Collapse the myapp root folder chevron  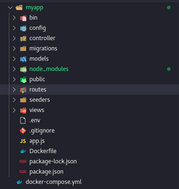[10, 7]
